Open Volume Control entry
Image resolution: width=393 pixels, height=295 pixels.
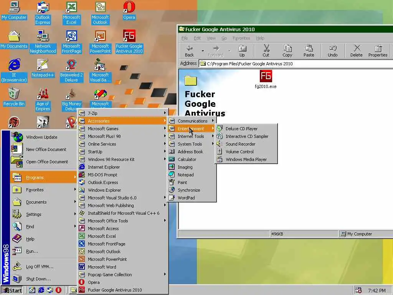point(246,152)
